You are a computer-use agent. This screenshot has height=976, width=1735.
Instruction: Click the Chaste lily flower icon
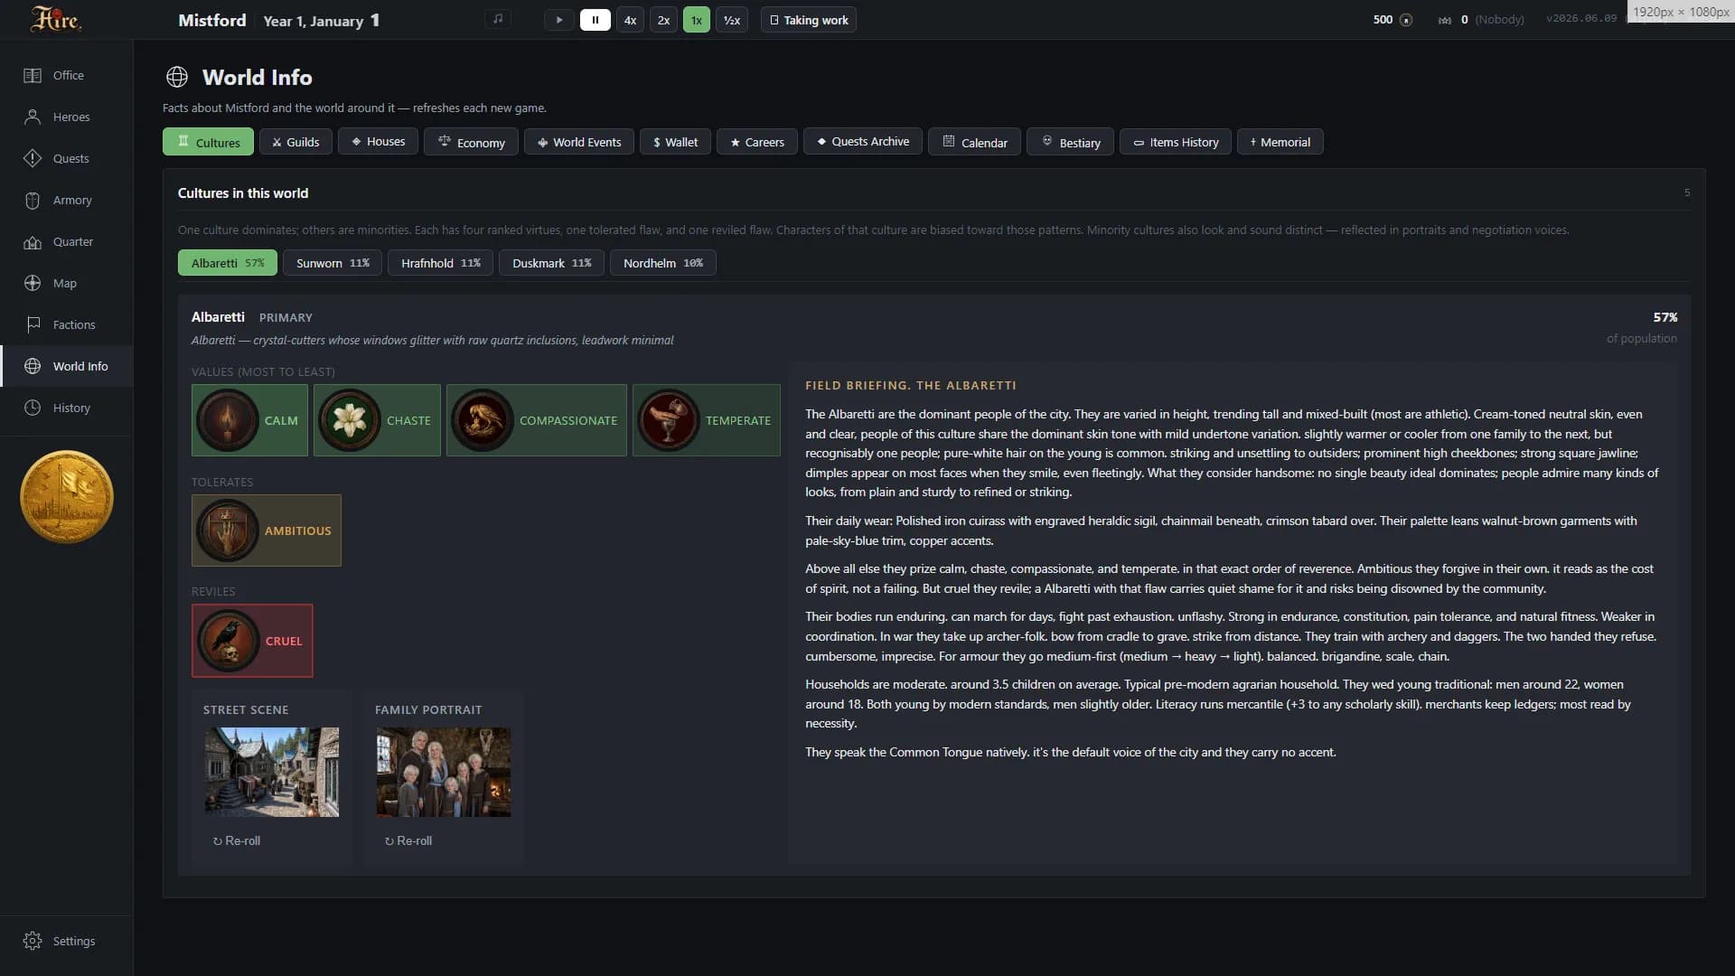(350, 420)
